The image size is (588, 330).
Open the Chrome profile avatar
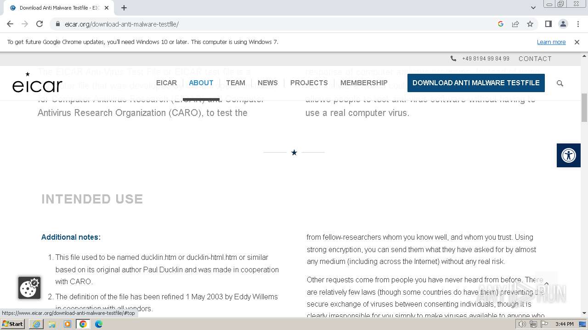pyautogui.click(x=563, y=24)
